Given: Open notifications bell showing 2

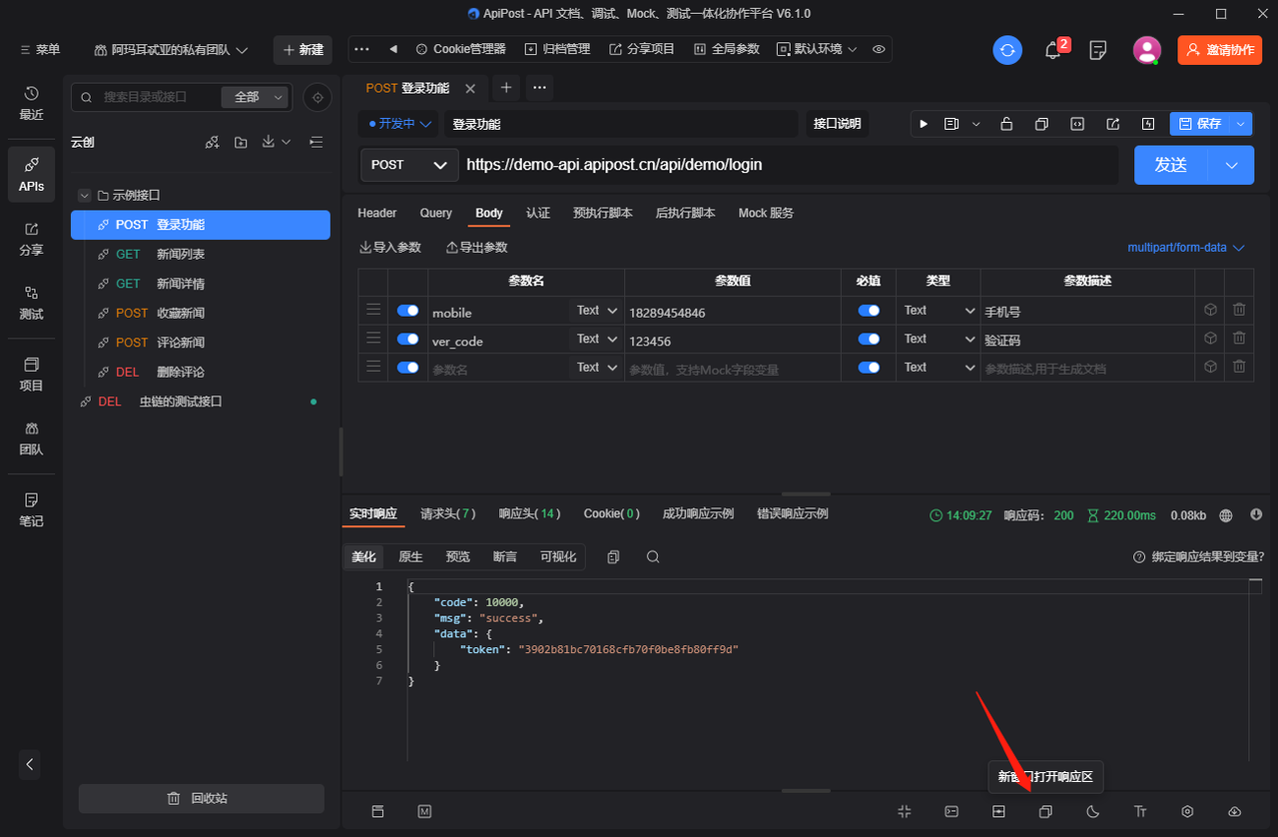Looking at the screenshot, I should pos(1053,49).
